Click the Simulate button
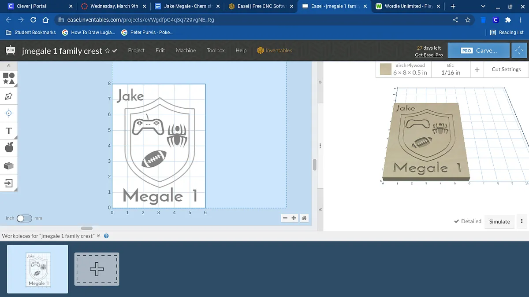Viewport: 529px width, 297px height. tap(499, 221)
